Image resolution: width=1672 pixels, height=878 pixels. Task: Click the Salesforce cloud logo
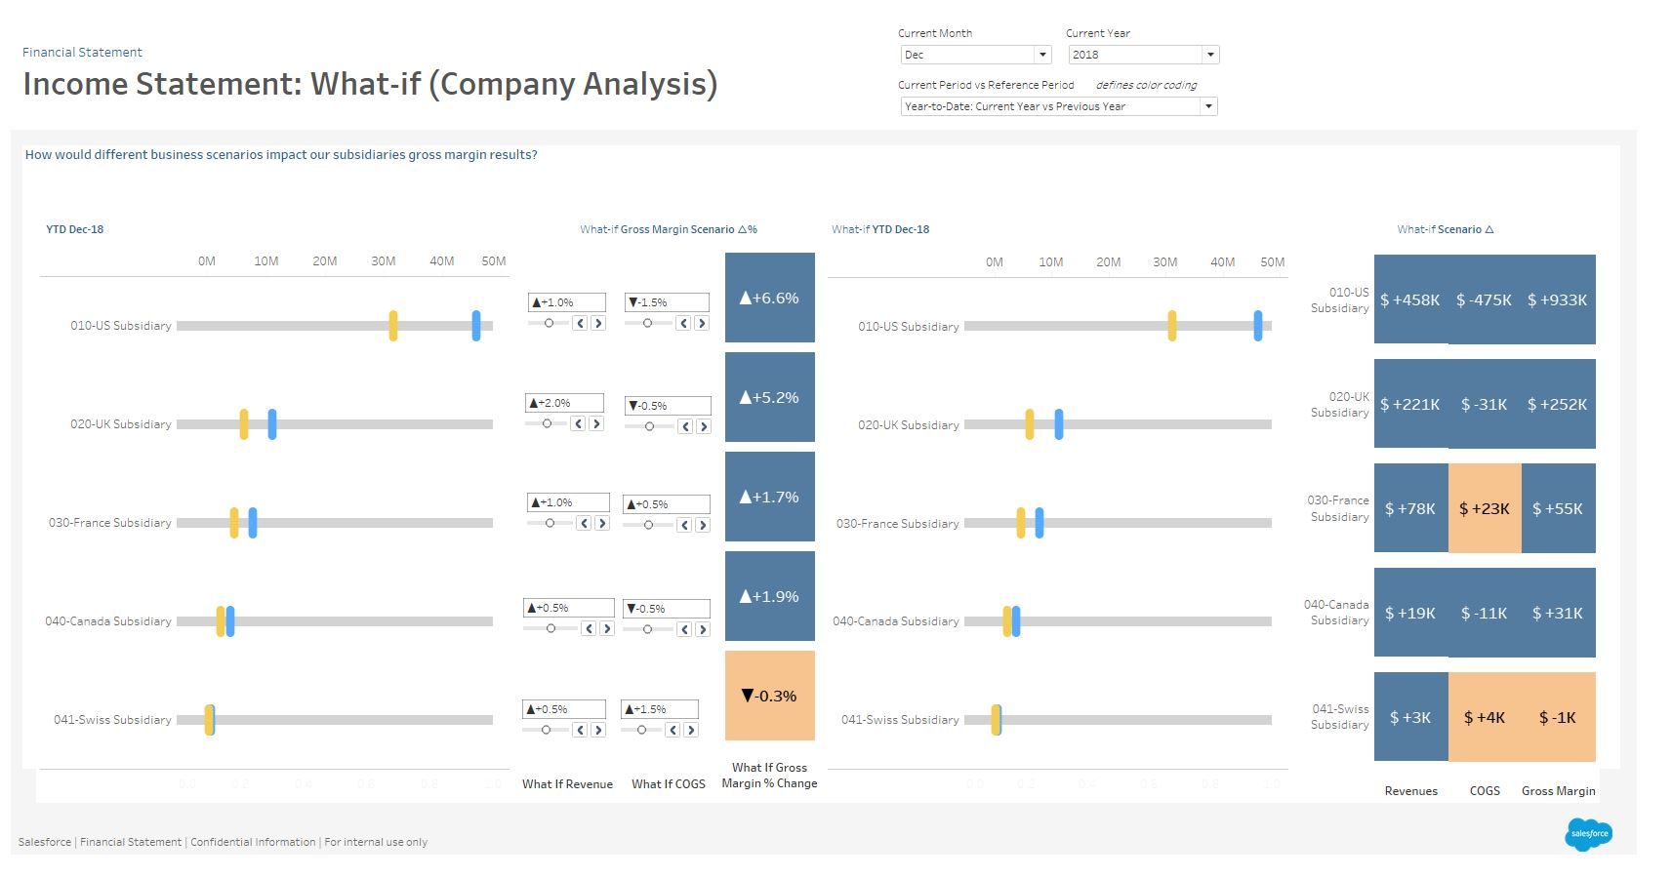pyautogui.click(x=1588, y=834)
